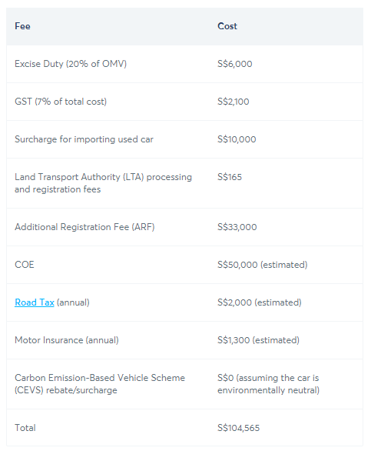Click the S$50,000 (estimated) COE cost
The image size is (371, 451).
click(263, 265)
